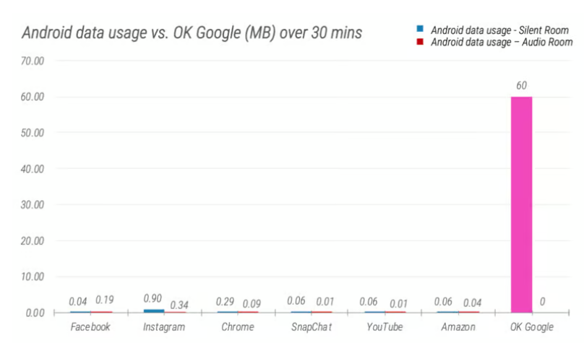Select the OK Google x-axis label
Screen dimensions: 584x343
pyautogui.click(x=532, y=327)
